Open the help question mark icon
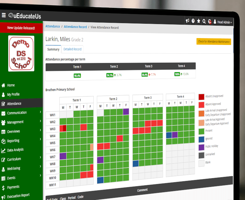Image resolution: width=245 pixels, height=200 pixels. (193, 21)
